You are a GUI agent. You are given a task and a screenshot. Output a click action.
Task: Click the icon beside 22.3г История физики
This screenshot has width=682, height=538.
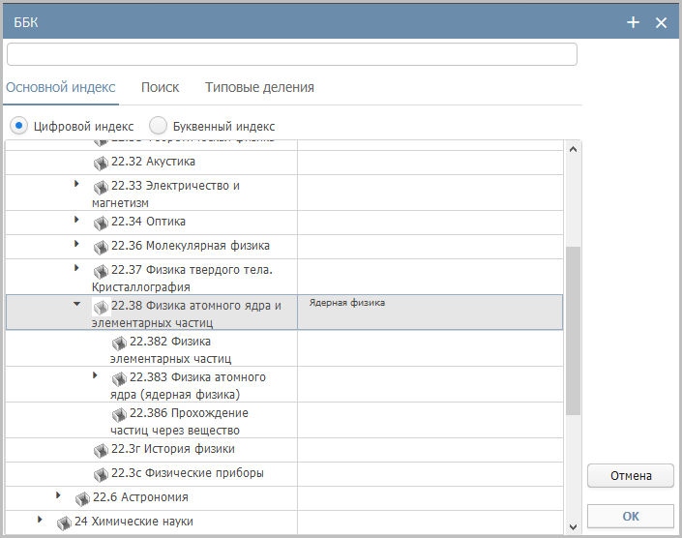pos(101,450)
